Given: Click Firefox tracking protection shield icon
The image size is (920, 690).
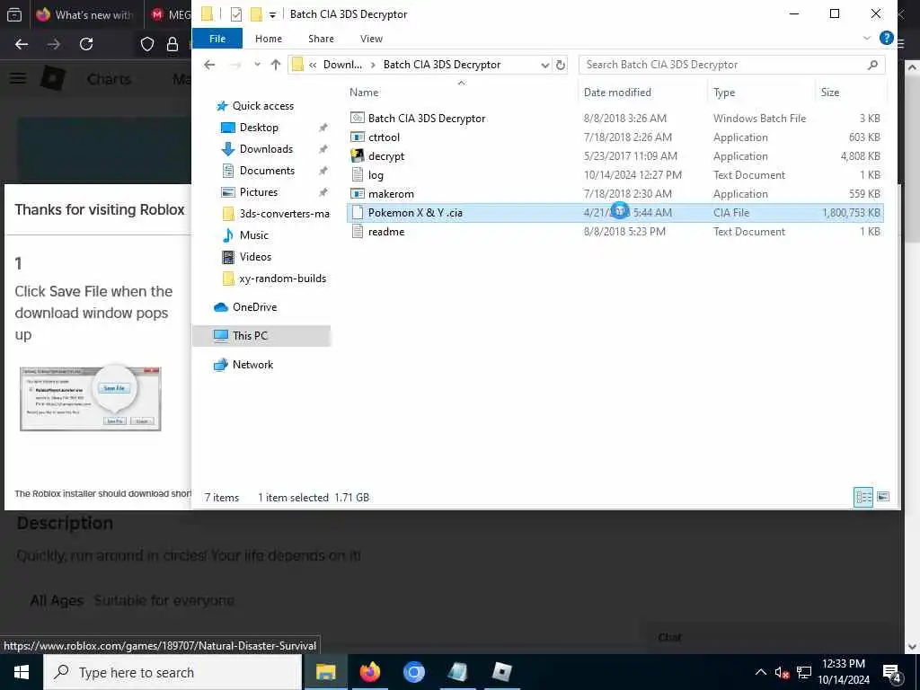Looking at the screenshot, I should point(146,44).
